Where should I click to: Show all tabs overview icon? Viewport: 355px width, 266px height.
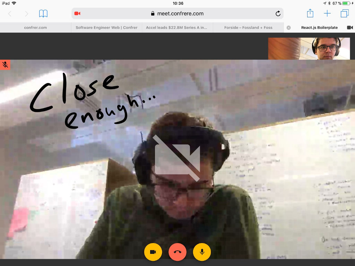(x=345, y=14)
